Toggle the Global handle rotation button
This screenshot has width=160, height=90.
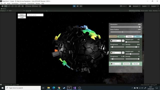coord(35,6)
